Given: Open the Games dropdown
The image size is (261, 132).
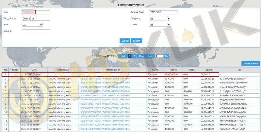Looking at the screenshot, I should 160,25.
